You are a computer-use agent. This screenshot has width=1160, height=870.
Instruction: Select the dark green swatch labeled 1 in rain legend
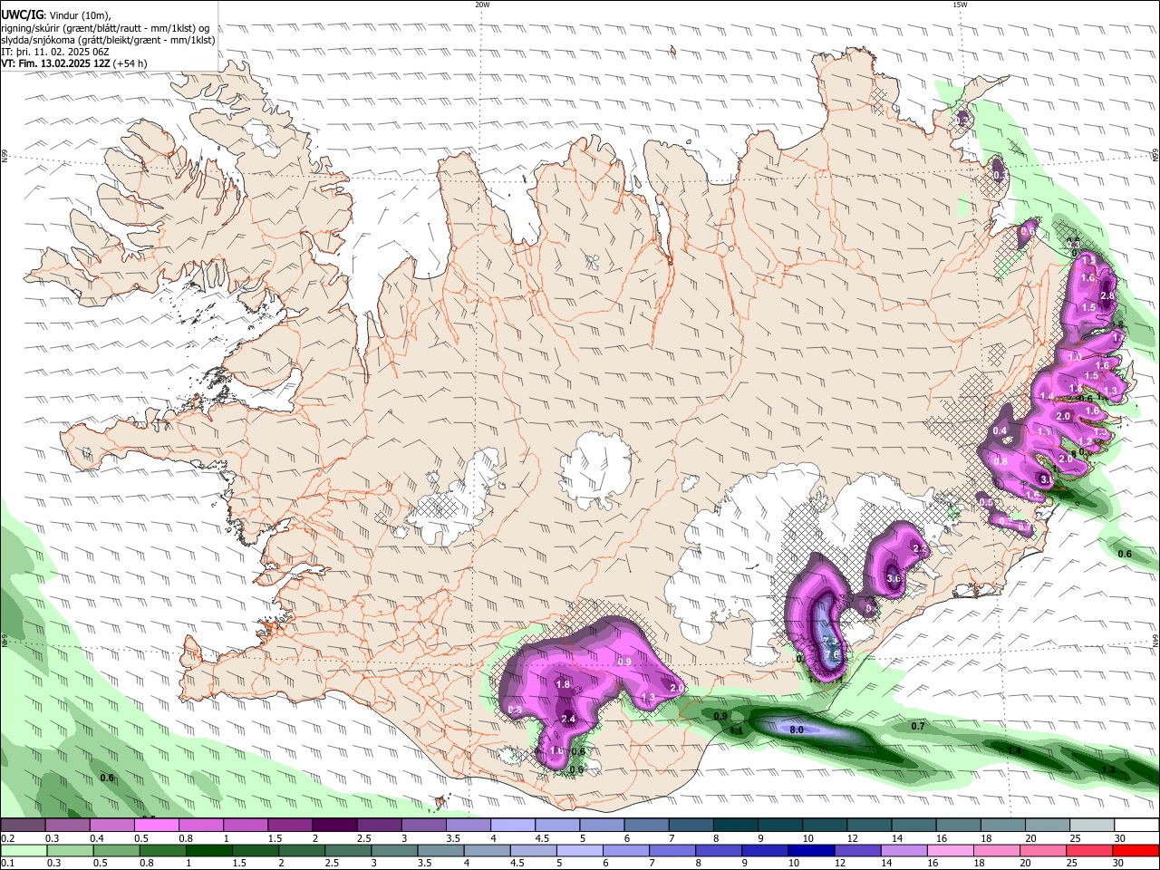[x=208, y=850]
